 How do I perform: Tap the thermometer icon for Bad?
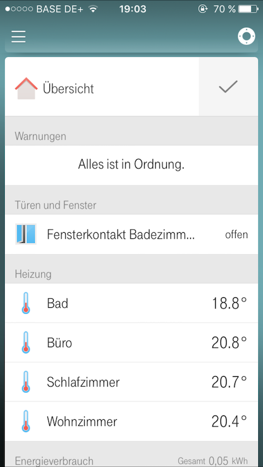pos(26,303)
